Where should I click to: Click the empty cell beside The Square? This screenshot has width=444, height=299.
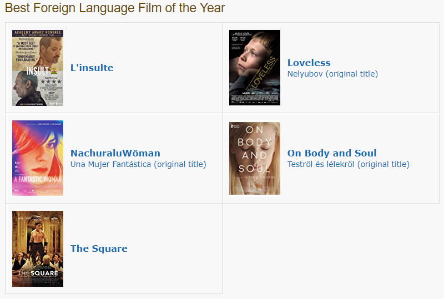click(x=331, y=249)
